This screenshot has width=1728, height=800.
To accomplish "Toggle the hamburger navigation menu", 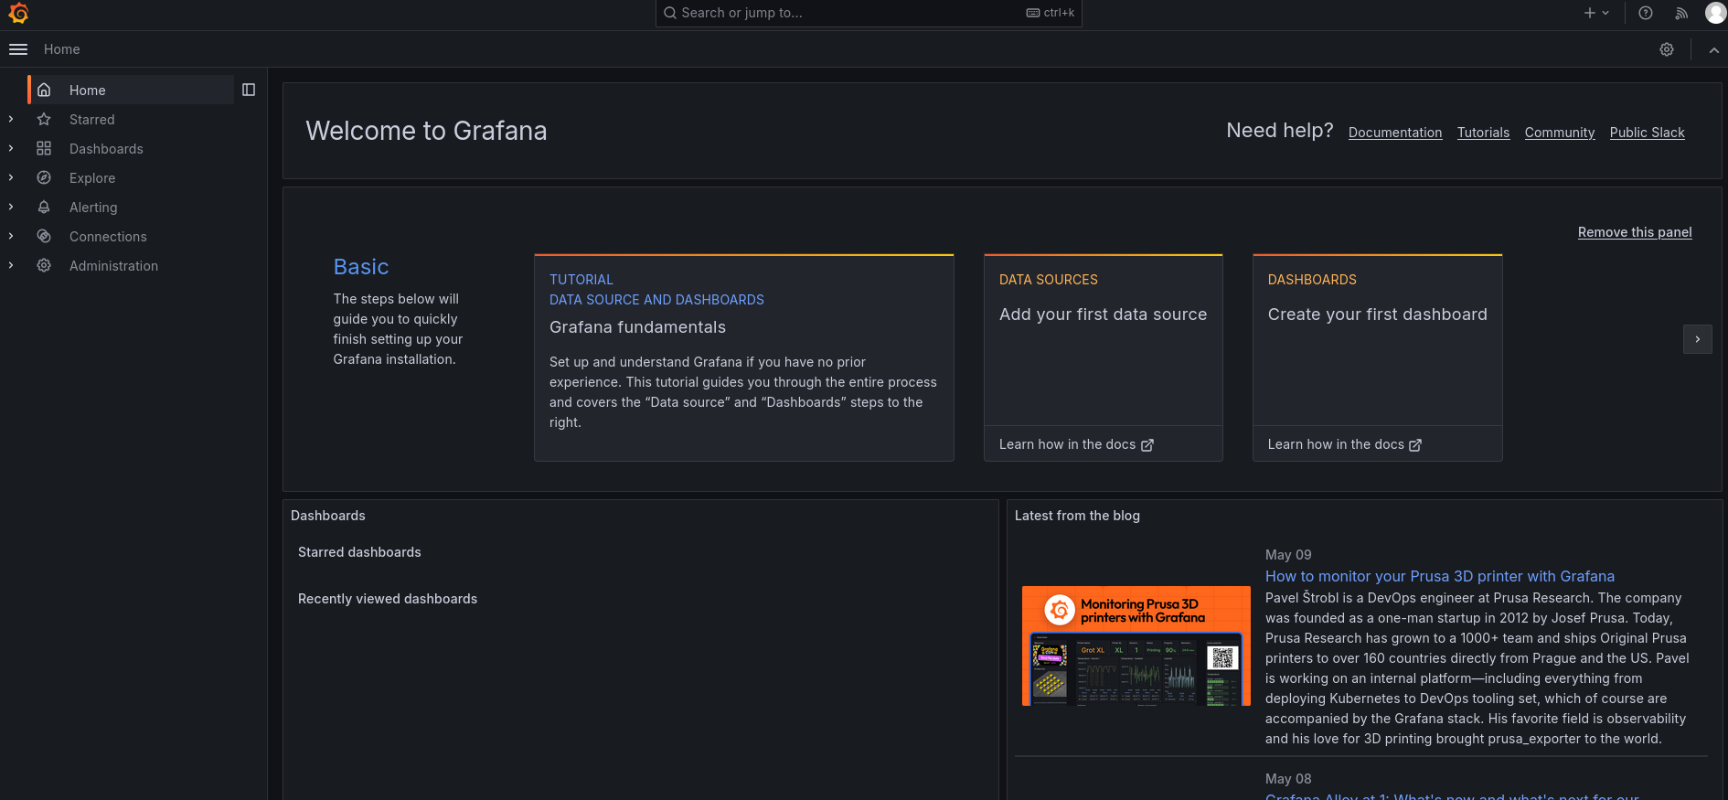I will pos(18,49).
